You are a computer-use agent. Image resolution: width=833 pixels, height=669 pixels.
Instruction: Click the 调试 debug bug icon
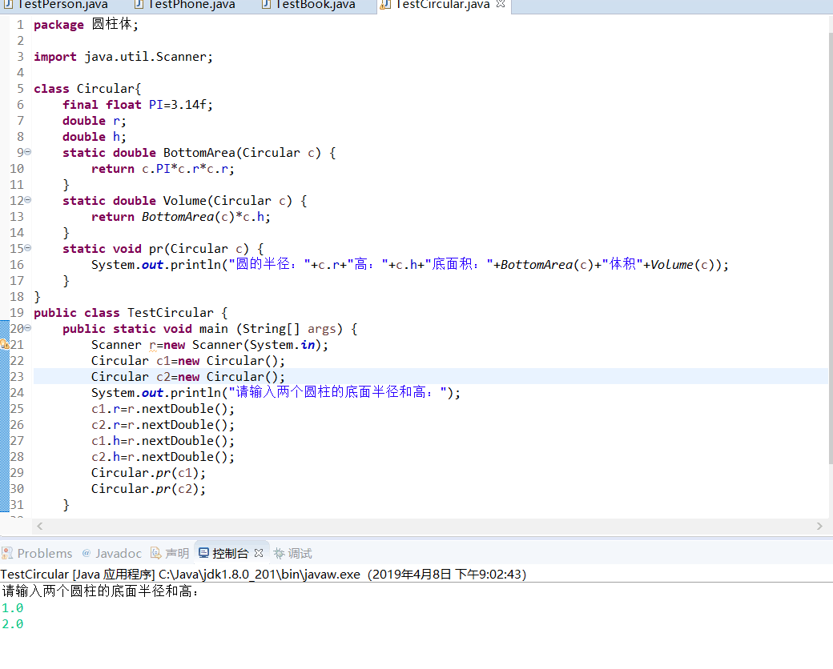(x=279, y=553)
